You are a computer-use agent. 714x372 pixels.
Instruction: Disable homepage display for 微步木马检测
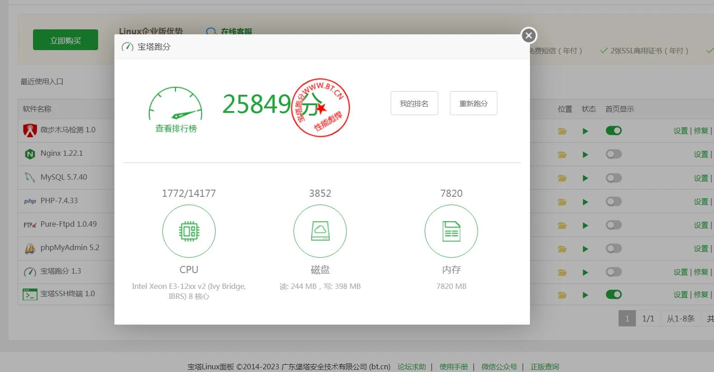coord(614,130)
